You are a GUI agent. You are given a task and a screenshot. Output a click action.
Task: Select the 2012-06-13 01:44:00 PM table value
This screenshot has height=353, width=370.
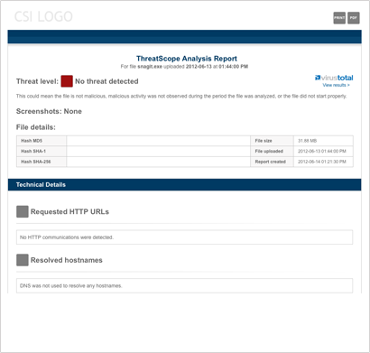click(322, 151)
